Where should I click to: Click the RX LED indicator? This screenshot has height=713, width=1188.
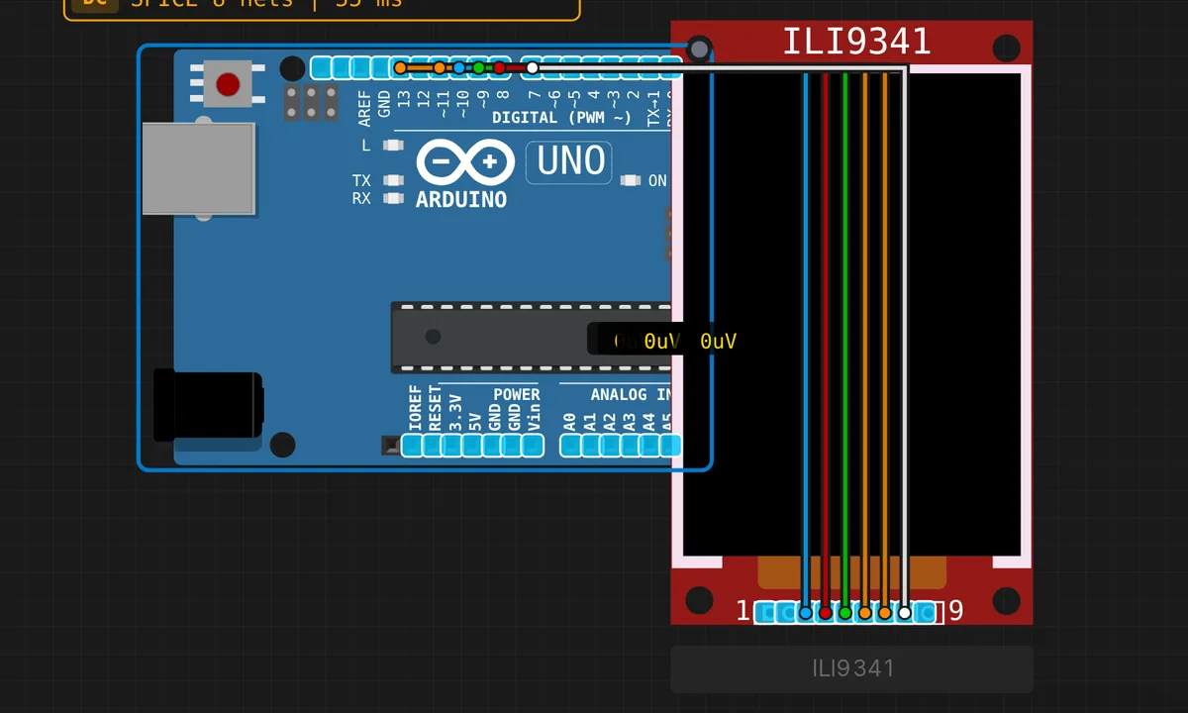click(393, 198)
